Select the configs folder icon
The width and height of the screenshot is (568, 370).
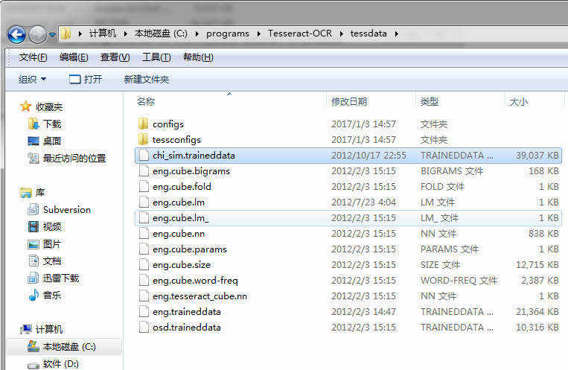point(144,124)
